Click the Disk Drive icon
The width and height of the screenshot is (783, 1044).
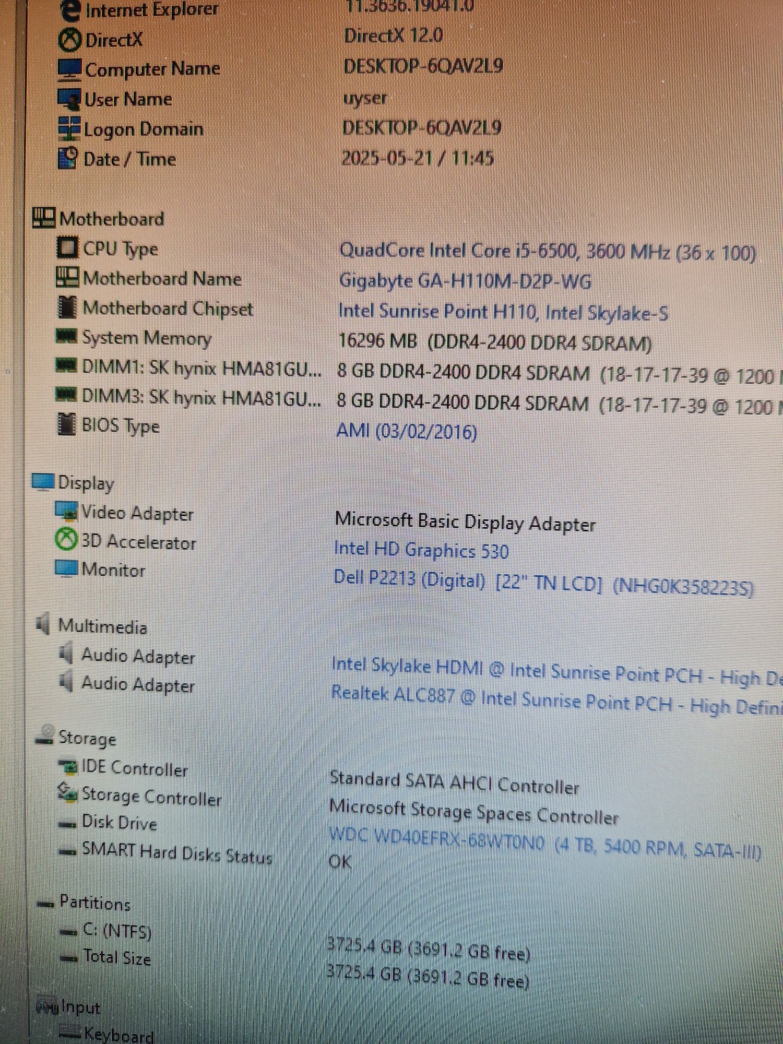(x=68, y=825)
